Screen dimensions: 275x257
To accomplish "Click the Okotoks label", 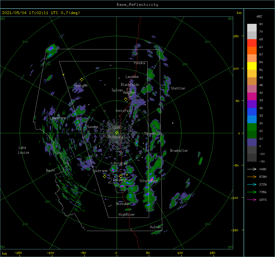I will click(122, 204).
